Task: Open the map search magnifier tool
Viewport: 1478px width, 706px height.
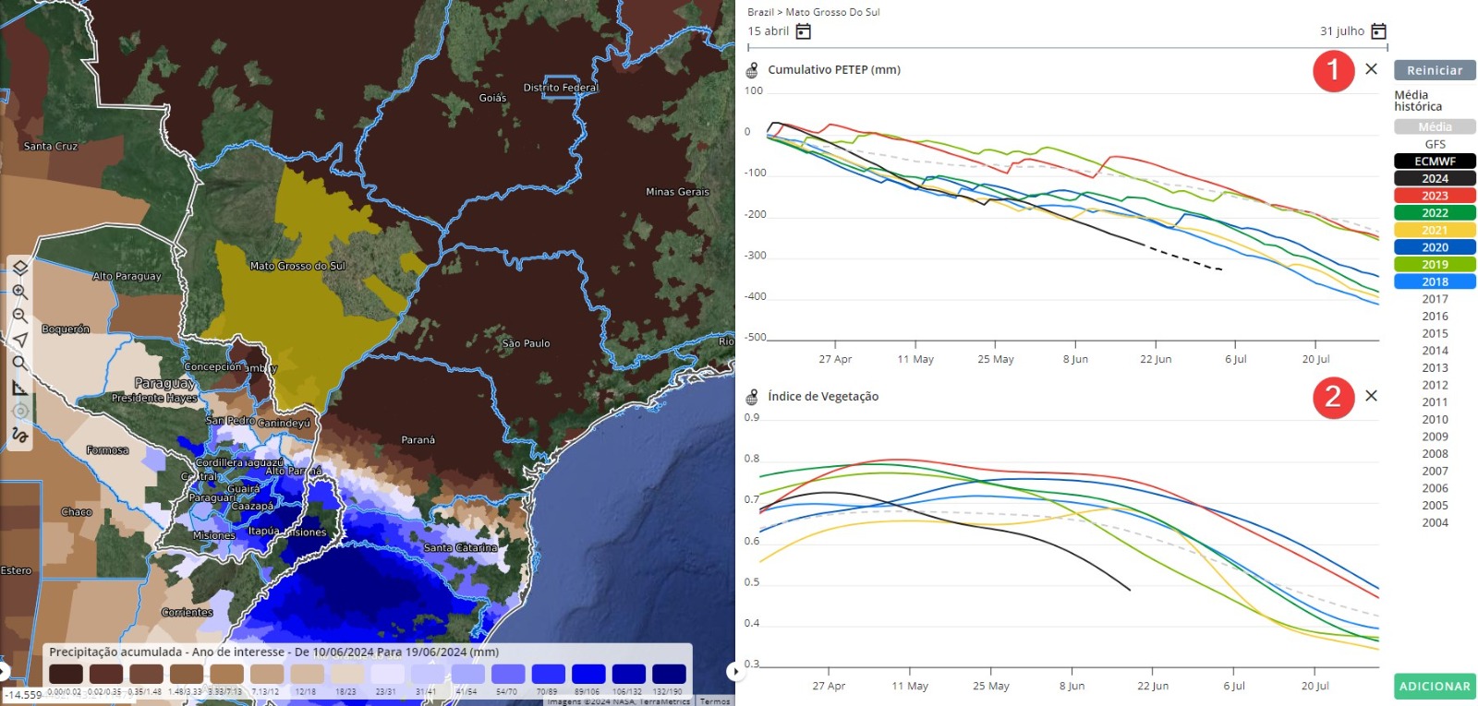Action: click(x=19, y=363)
